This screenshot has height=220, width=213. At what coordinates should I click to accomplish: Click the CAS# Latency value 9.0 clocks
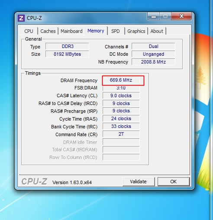point(121,96)
